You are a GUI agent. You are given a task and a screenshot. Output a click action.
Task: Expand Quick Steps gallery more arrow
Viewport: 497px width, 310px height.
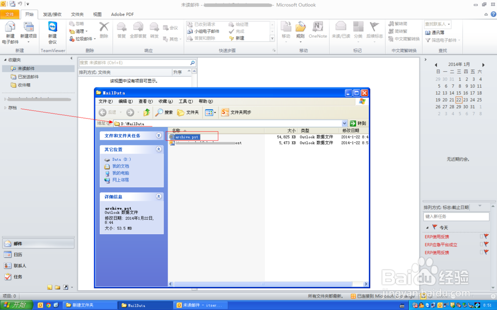(272, 38)
